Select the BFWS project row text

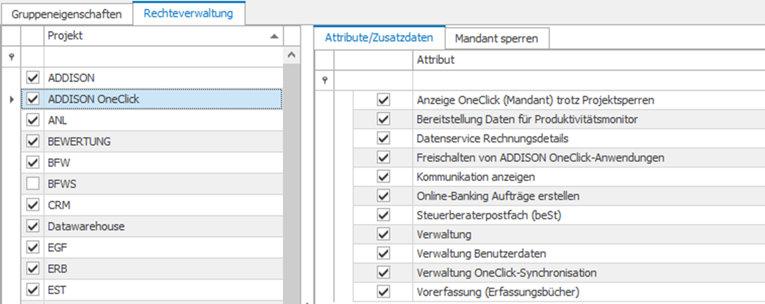click(x=61, y=184)
